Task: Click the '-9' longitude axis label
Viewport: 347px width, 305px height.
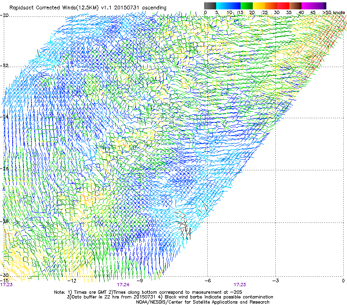Action: click(x=139, y=281)
